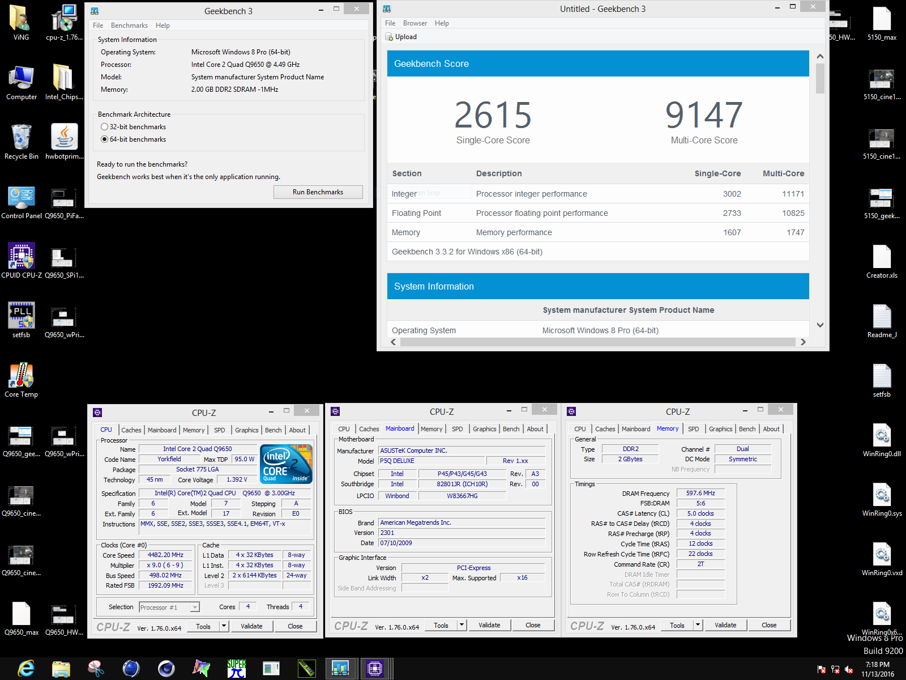Open the Intel_Chips folder icon

[63, 83]
